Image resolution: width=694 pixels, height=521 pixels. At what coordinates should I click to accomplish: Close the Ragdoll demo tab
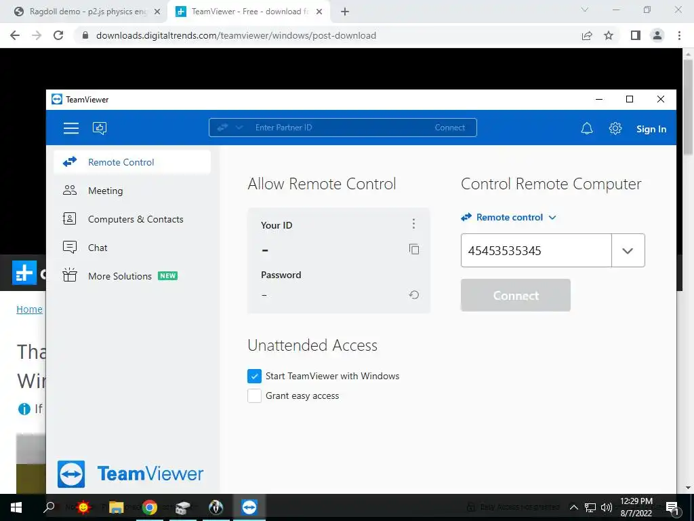point(157,12)
